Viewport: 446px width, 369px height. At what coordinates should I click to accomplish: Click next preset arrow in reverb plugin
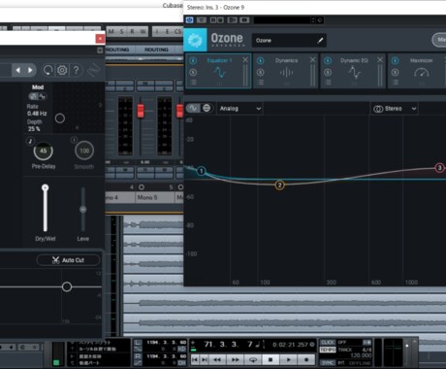tap(30, 70)
